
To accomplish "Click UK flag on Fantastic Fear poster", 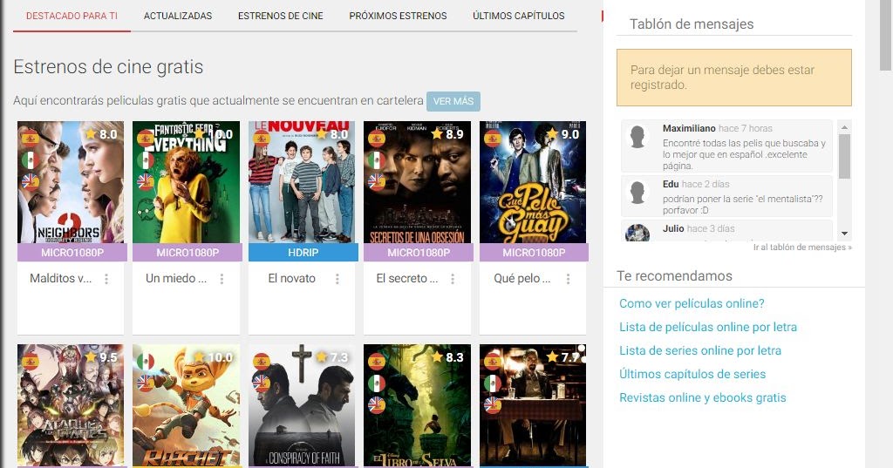I will tap(146, 181).
